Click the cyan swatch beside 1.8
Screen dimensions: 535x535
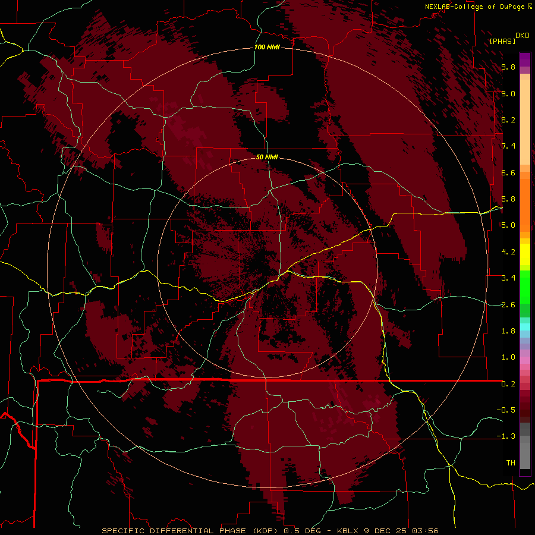[525, 327]
